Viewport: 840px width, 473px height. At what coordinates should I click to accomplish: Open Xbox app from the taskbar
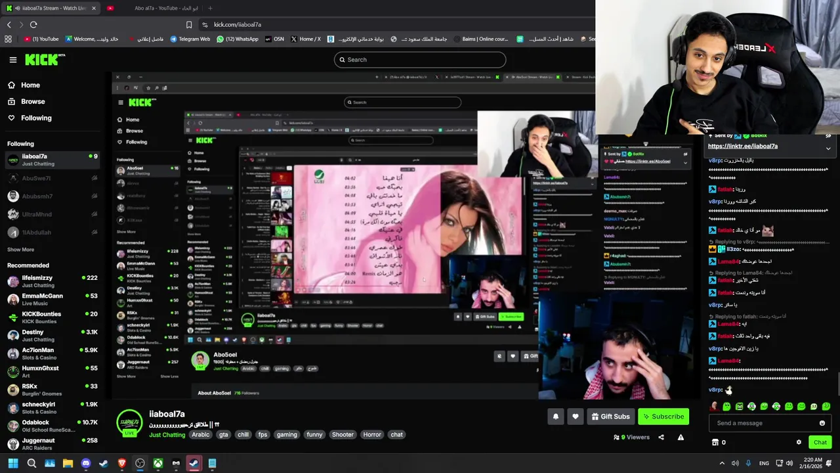158,463
